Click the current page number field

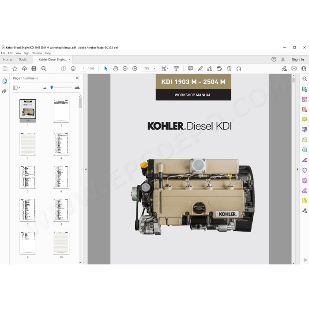coord(83,68)
